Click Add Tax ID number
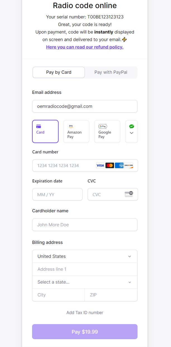This screenshot has height=347, width=171. click(x=85, y=312)
